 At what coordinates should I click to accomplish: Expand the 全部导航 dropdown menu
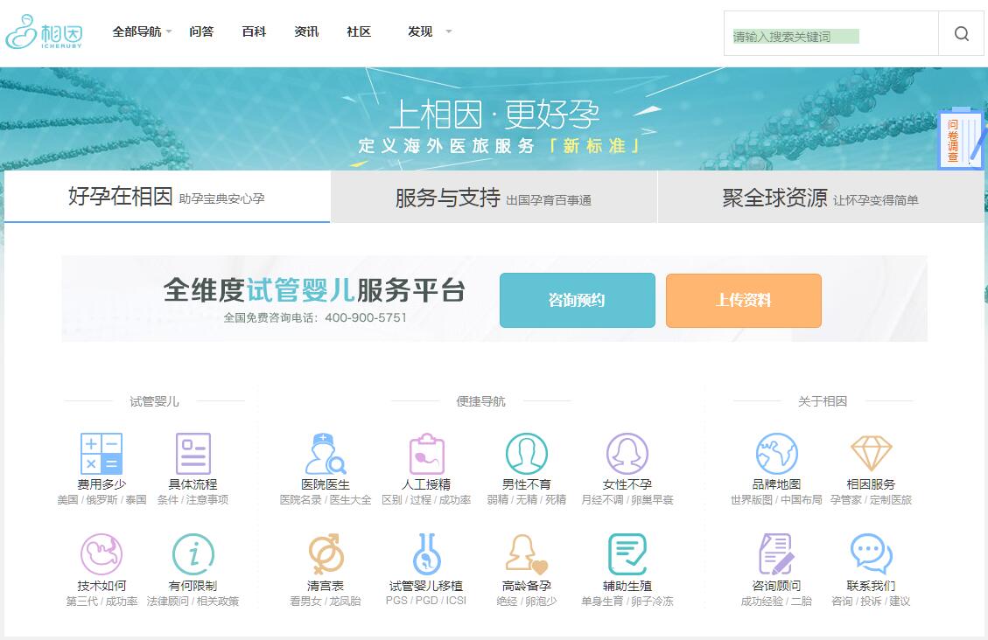click(142, 31)
